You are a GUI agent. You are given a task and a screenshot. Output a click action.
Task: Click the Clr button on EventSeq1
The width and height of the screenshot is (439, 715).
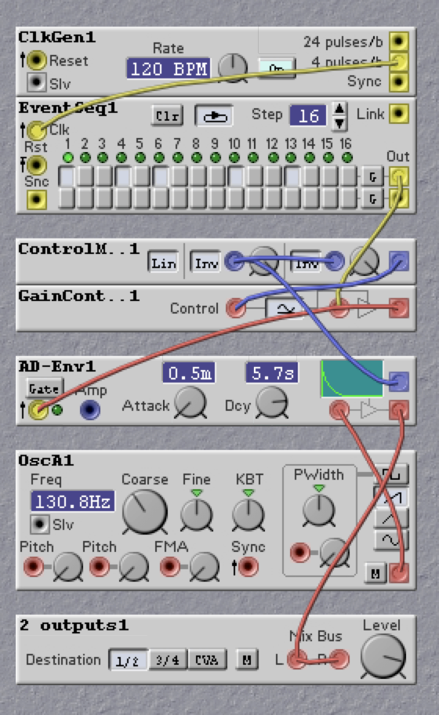coord(167,116)
